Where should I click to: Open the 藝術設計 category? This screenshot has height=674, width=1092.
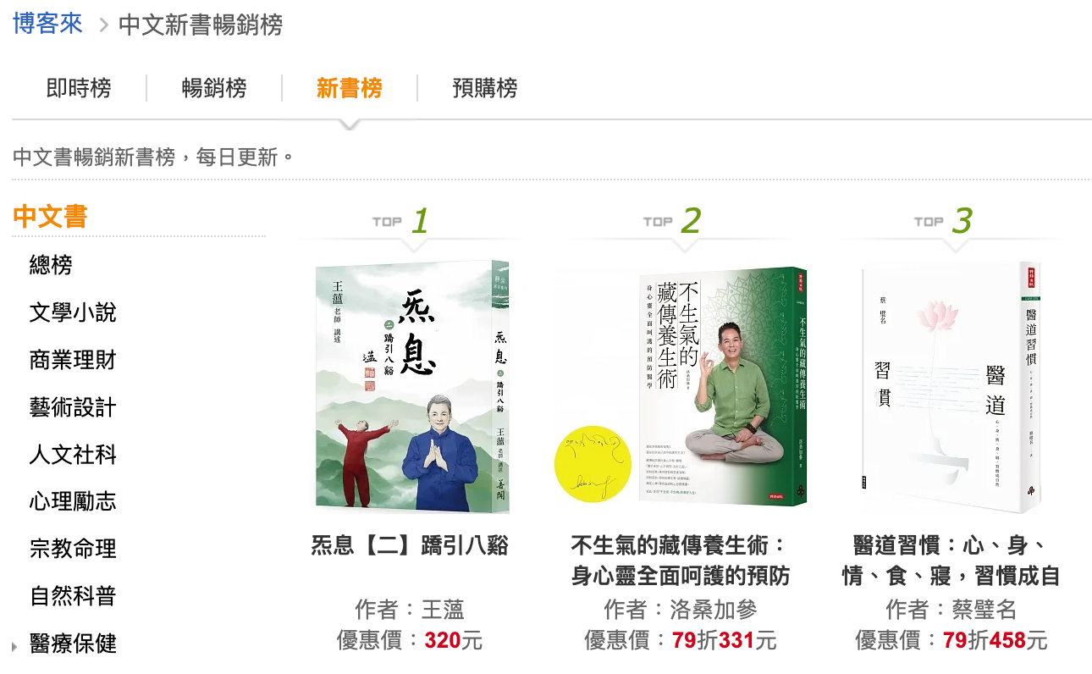73,408
